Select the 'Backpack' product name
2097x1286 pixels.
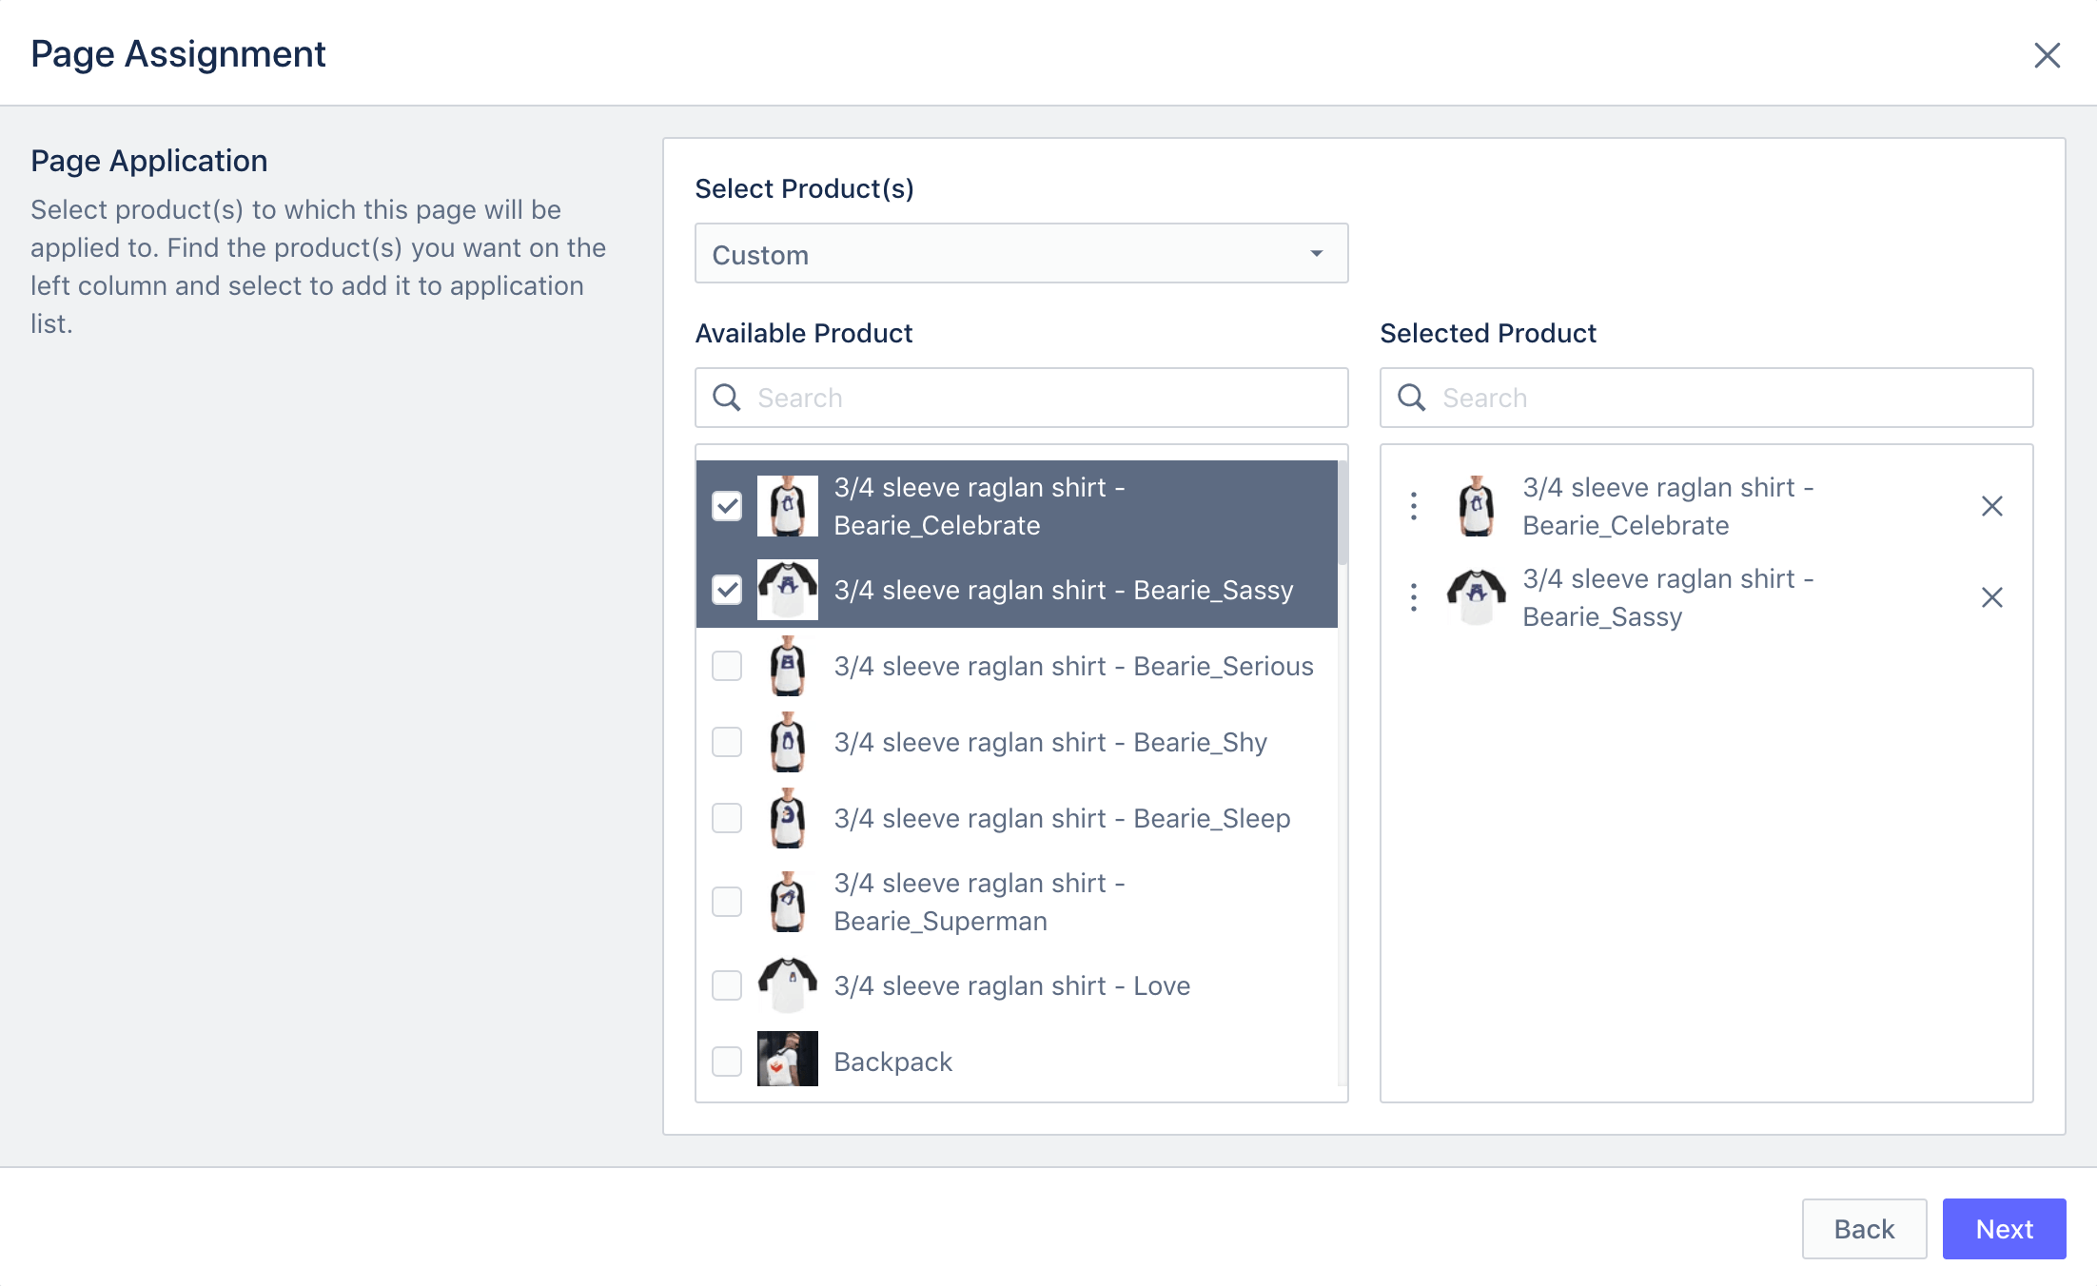pos(892,1062)
